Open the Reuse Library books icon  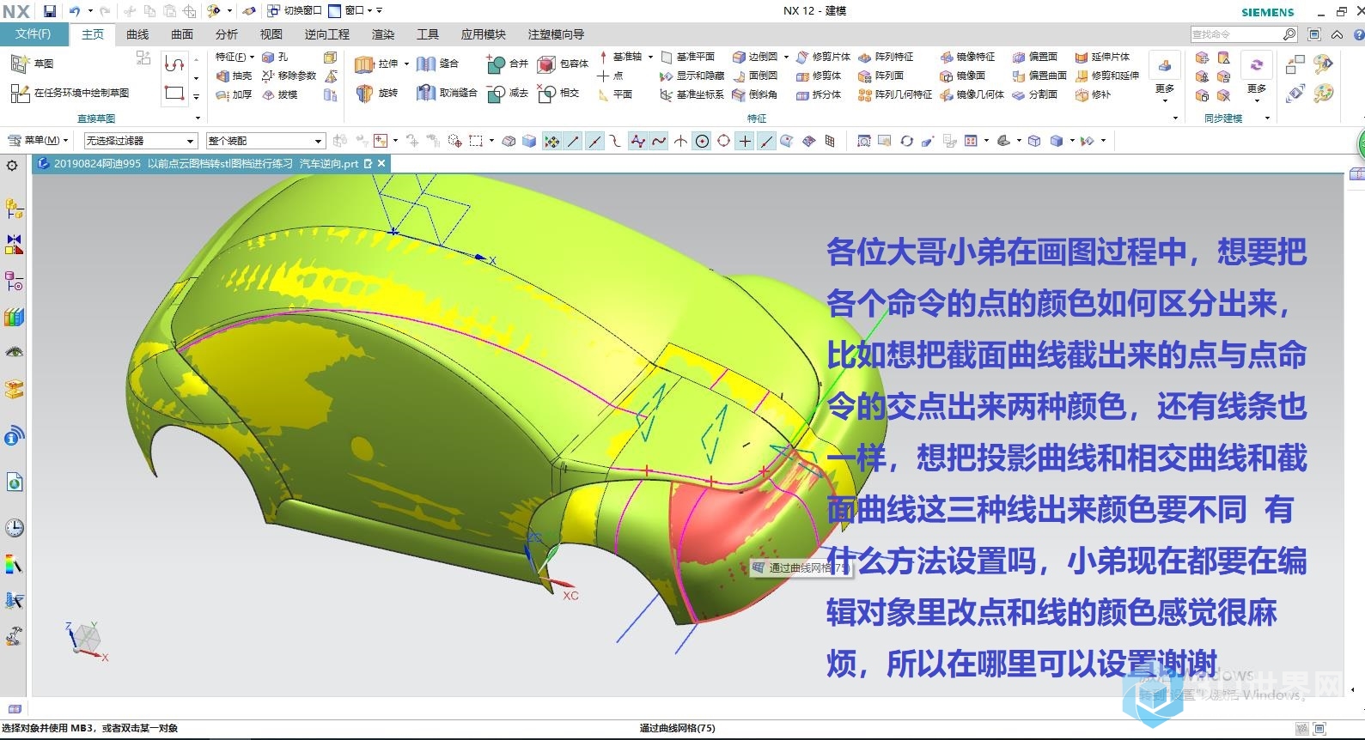[x=14, y=317]
